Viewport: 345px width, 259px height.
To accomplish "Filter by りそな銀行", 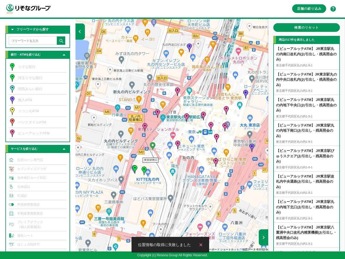I will (x=38, y=67).
